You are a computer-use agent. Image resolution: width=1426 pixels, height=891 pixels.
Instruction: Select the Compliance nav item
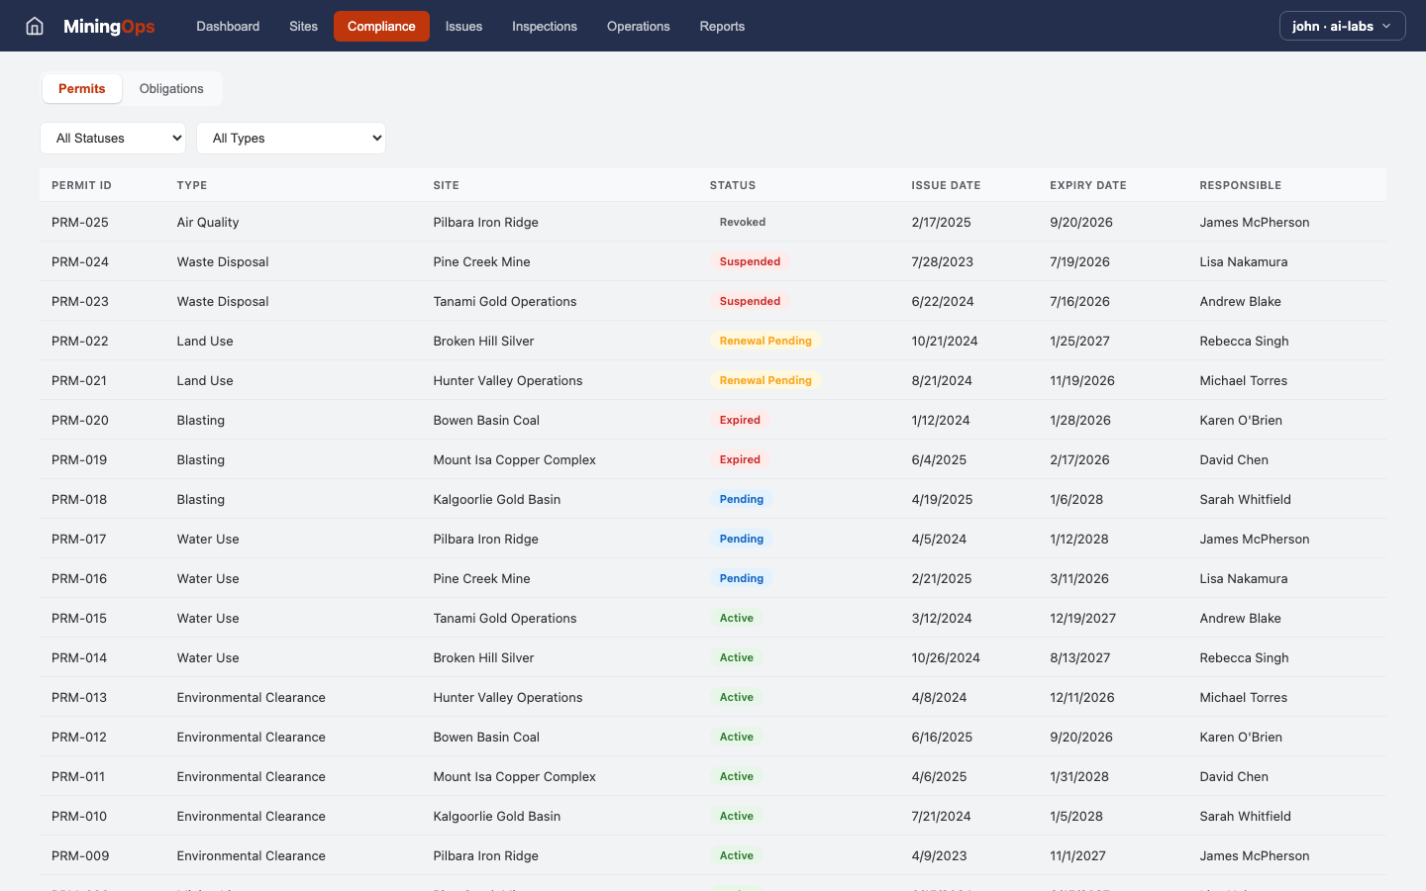(x=381, y=27)
